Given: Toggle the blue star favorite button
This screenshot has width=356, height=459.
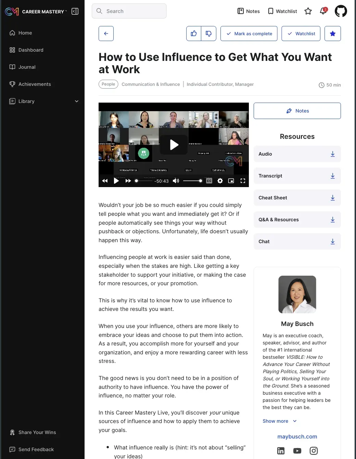Looking at the screenshot, I should (x=333, y=34).
